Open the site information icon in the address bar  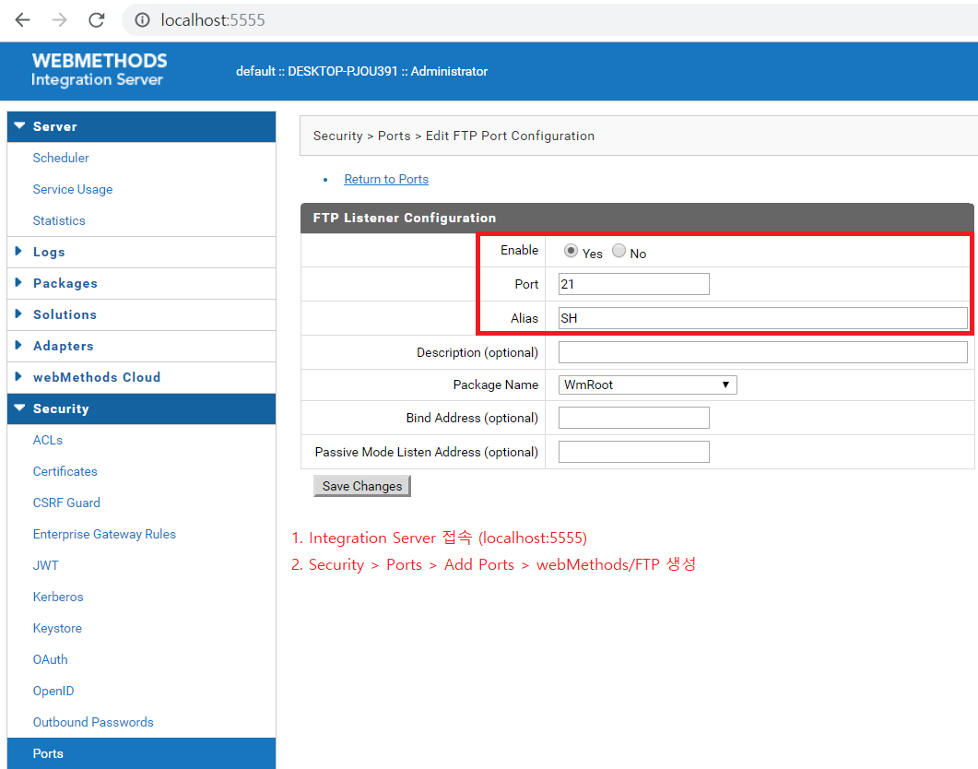pos(142,20)
